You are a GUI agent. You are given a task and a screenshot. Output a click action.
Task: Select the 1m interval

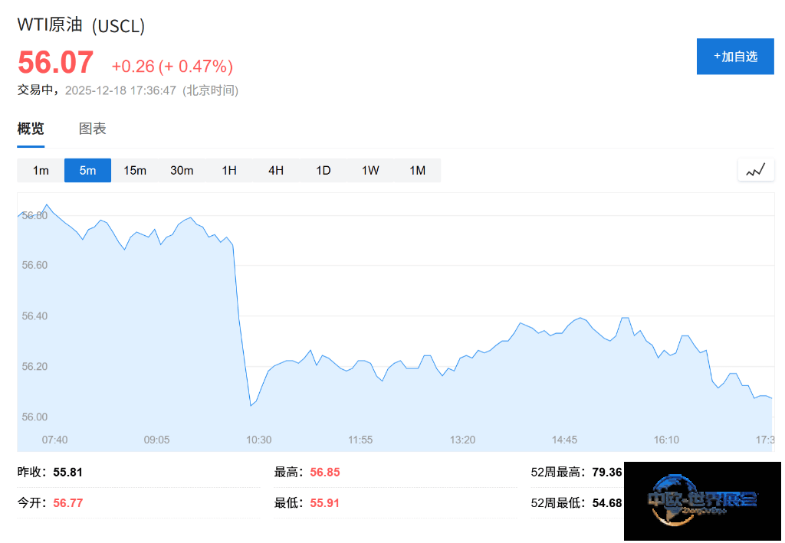click(x=41, y=170)
